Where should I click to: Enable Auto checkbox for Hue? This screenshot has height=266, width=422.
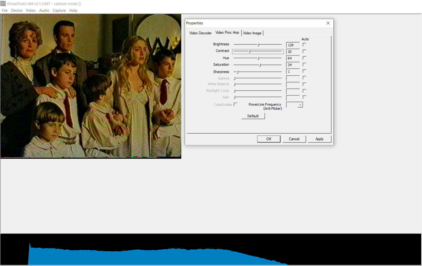[x=305, y=58]
